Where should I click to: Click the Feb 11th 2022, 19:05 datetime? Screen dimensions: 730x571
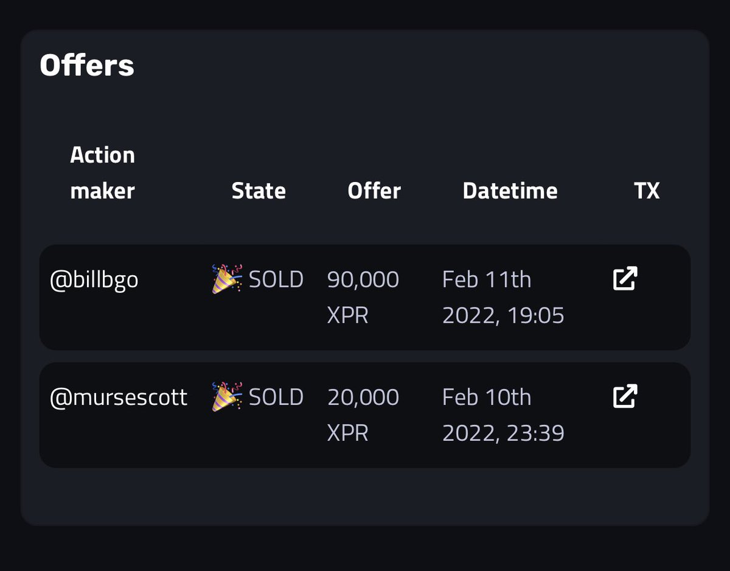pyautogui.click(x=503, y=298)
